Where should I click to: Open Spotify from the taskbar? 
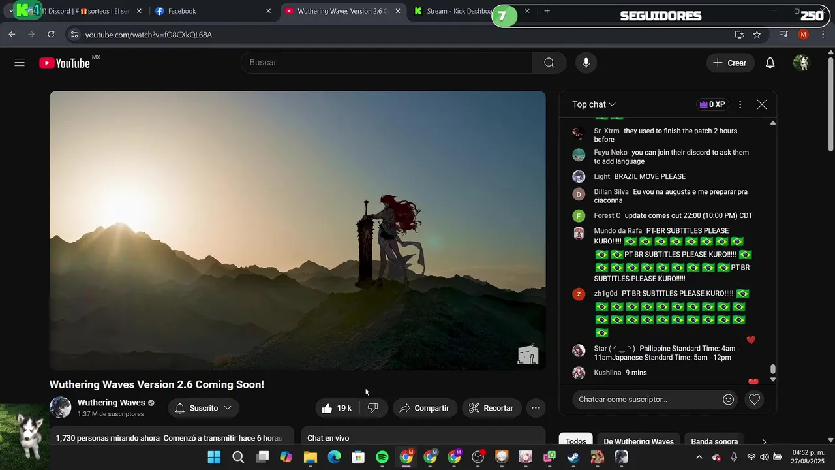(x=382, y=458)
